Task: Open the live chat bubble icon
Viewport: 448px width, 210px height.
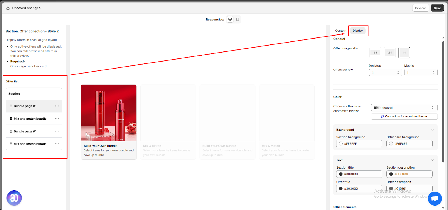Action: tap(435, 199)
